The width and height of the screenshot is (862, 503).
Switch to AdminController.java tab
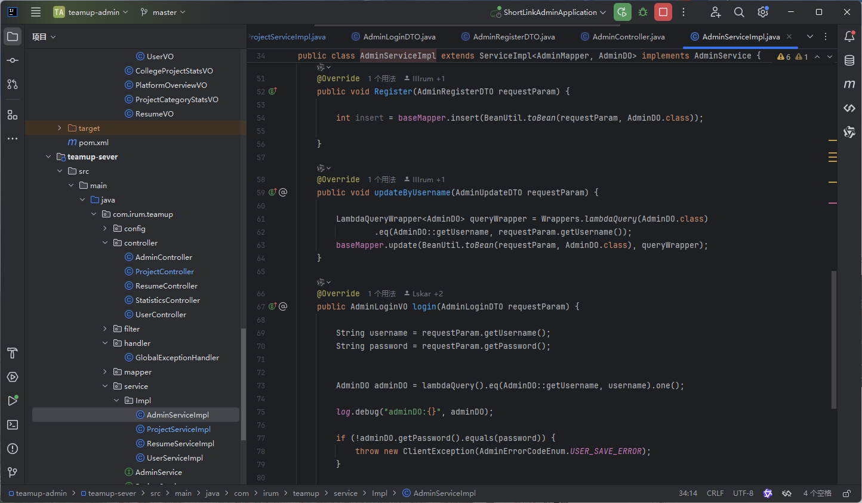coord(623,37)
